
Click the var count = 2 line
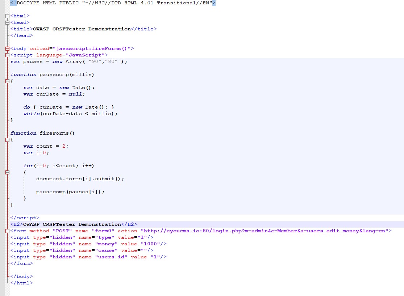pyautogui.click(x=46, y=146)
